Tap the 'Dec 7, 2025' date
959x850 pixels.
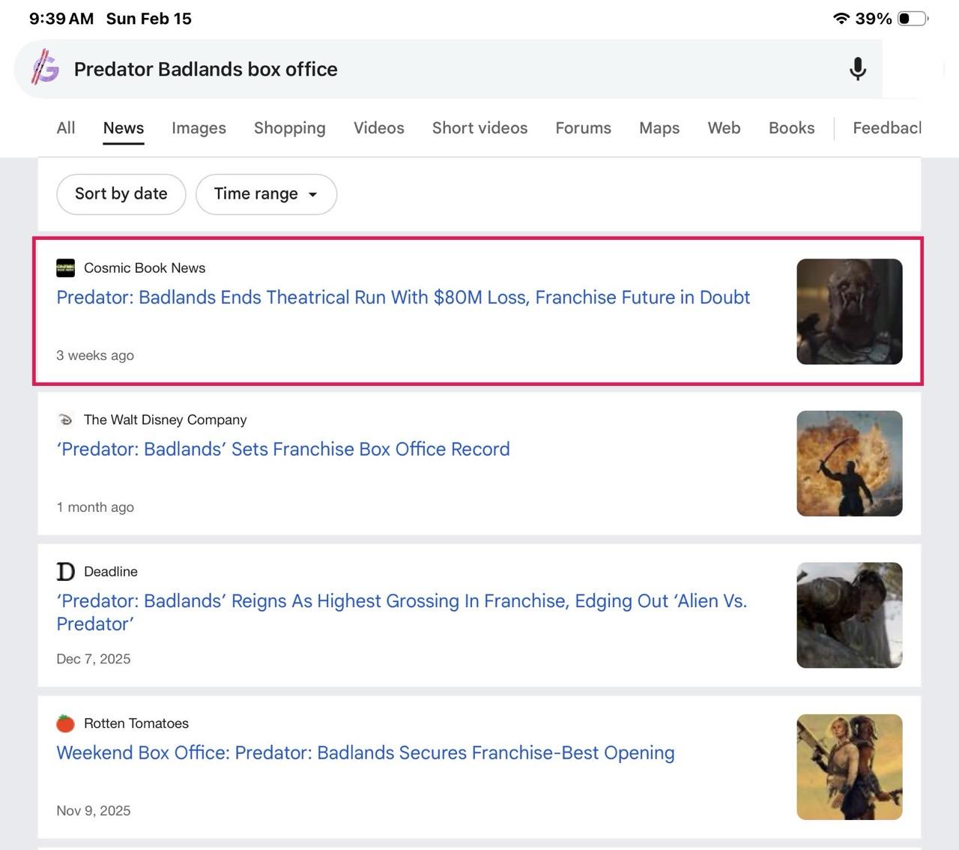[x=94, y=659]
